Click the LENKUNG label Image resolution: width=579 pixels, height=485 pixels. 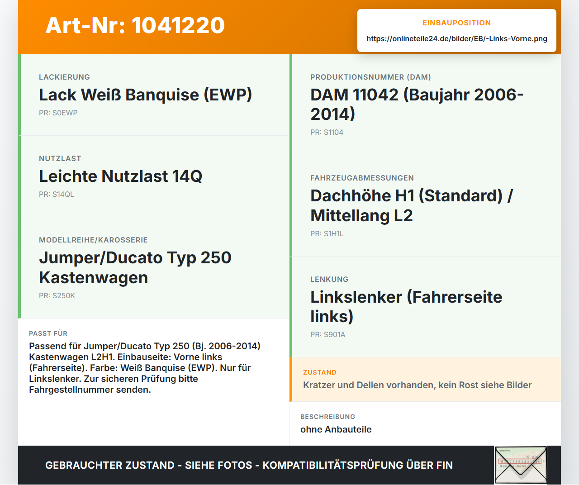coord(329,279)
